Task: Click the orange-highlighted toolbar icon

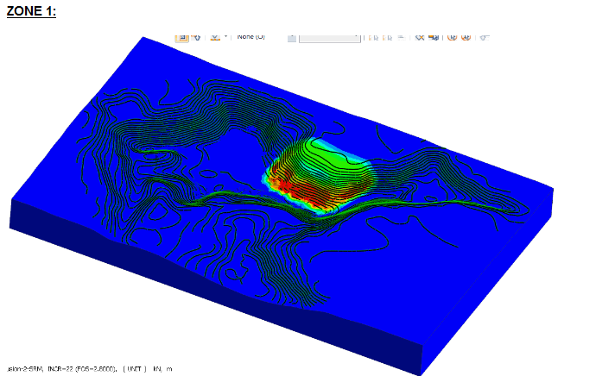Action: (181, 38)
